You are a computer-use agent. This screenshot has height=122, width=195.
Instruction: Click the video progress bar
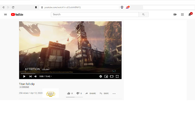click(70, 74)
